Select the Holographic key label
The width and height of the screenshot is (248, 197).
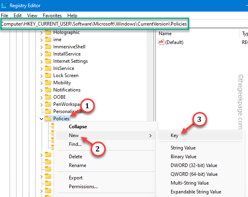67,32
